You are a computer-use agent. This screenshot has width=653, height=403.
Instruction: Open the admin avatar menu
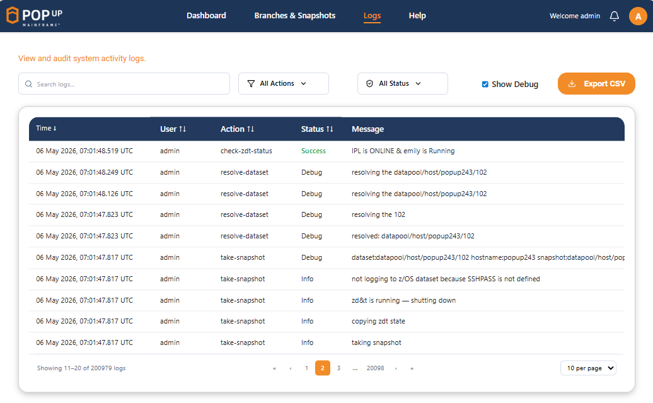pyautogui.click(x=638, y=16)
